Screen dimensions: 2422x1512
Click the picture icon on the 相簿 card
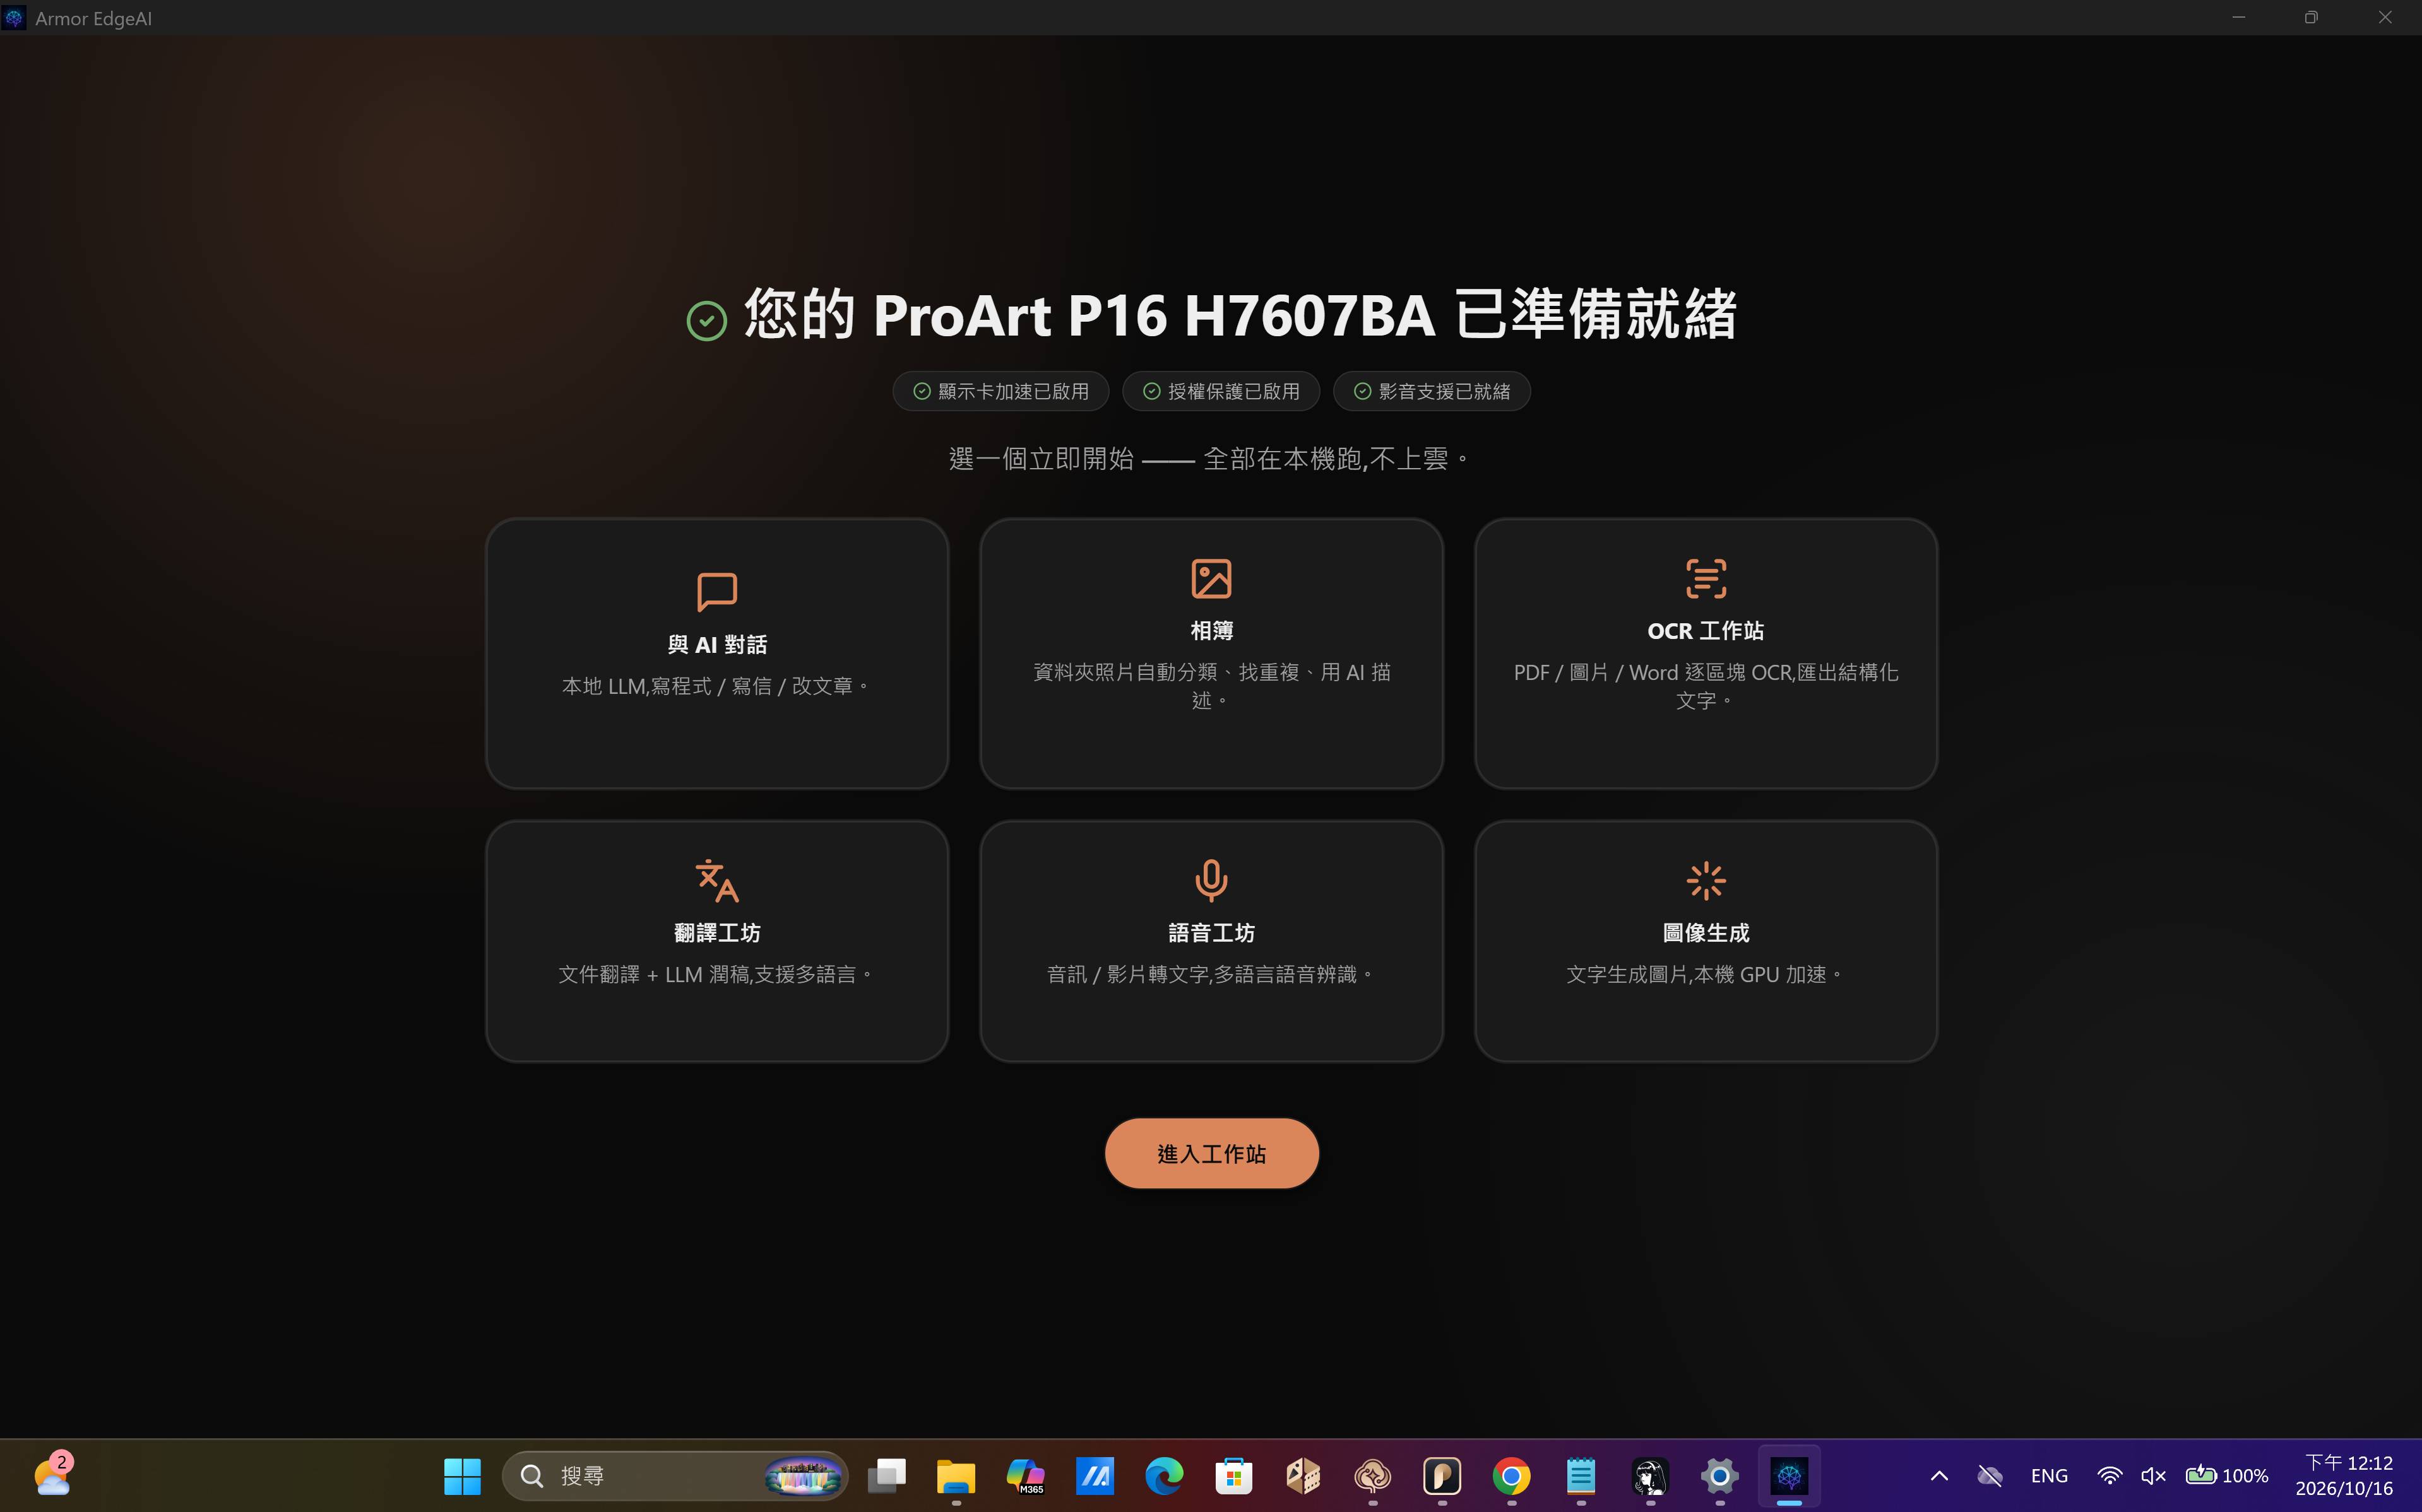click(x=1211, y=578)
